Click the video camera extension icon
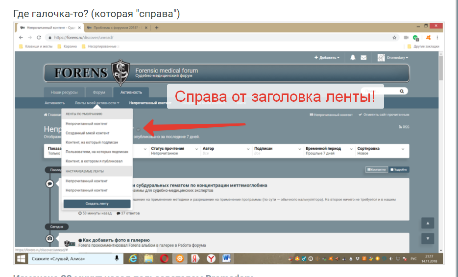 [406, 37]
